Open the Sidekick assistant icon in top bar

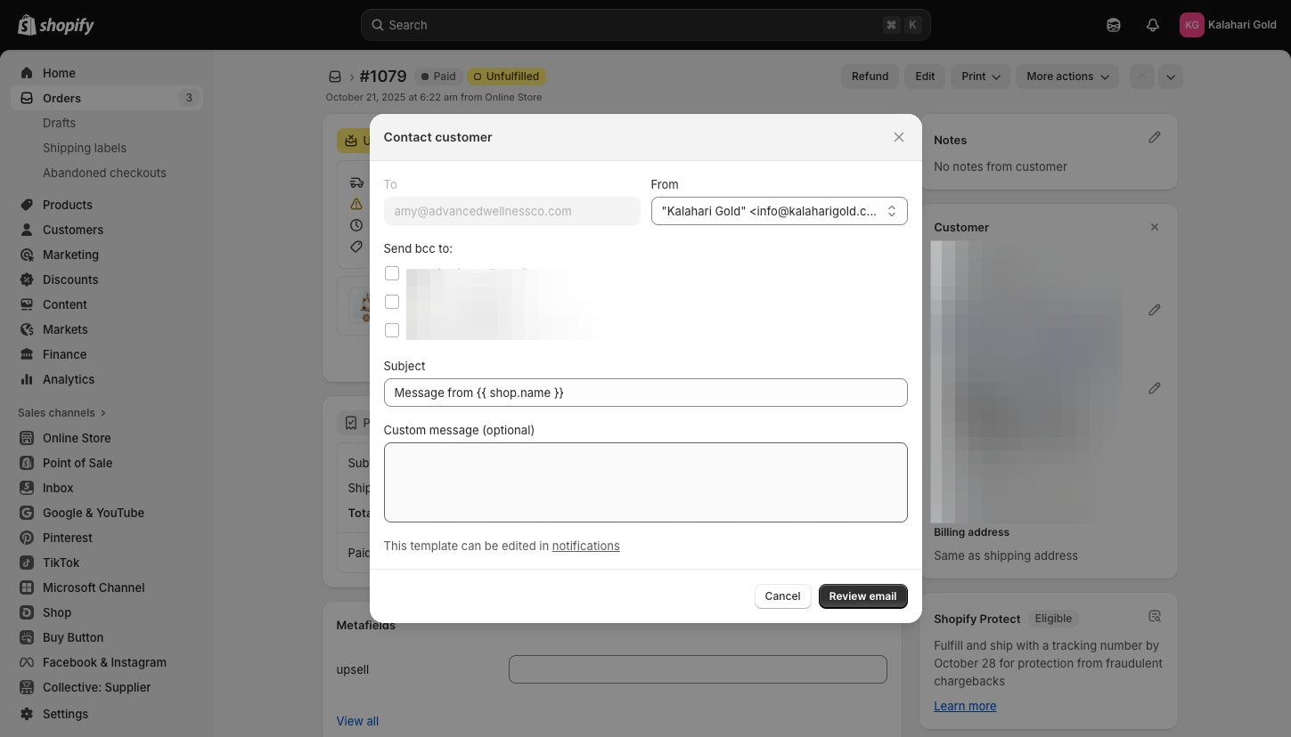(1113, 25)
